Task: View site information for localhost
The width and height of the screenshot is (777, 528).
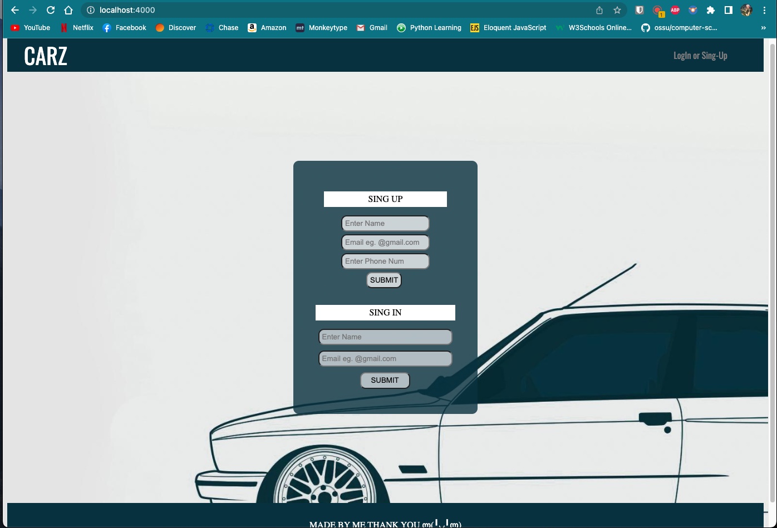Action: pyautogui.click(x=91, y=10)
